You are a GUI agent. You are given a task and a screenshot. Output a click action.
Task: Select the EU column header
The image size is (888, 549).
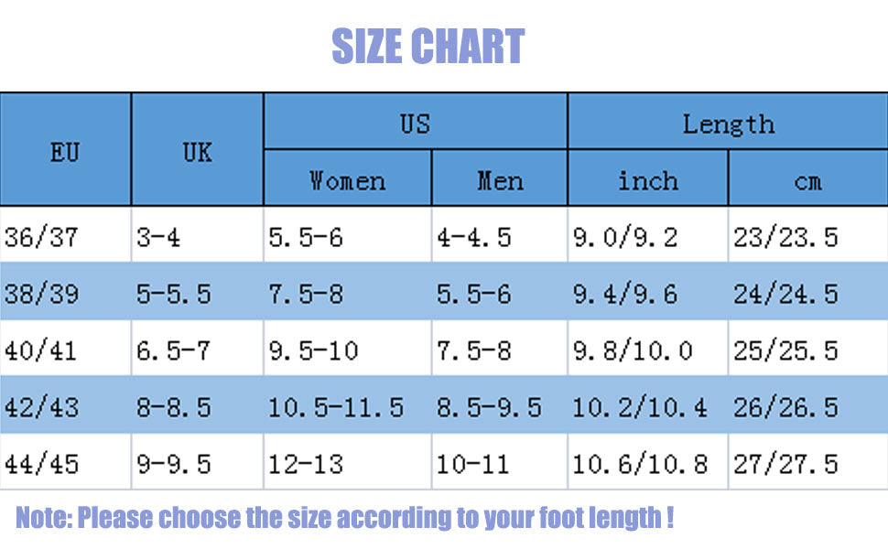coord(65,152)
